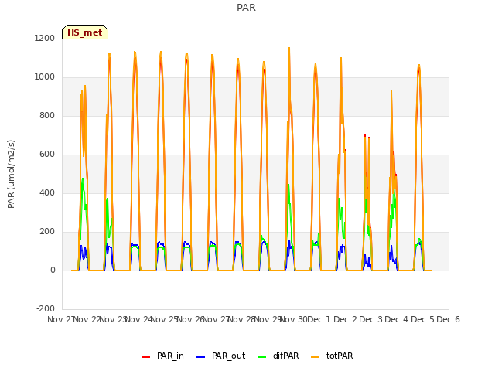495x371 pixels.
Task: Toggle totPAR legend entry
Action: [x=332, y=356]
